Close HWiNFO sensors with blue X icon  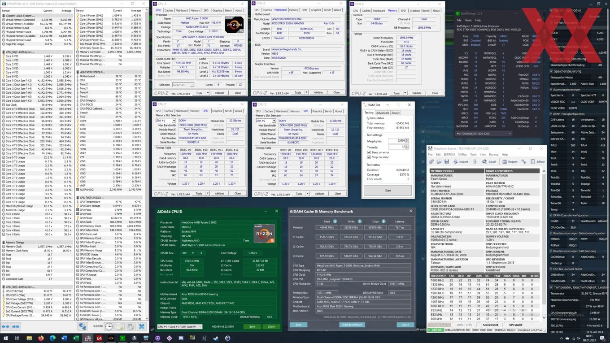142,326
